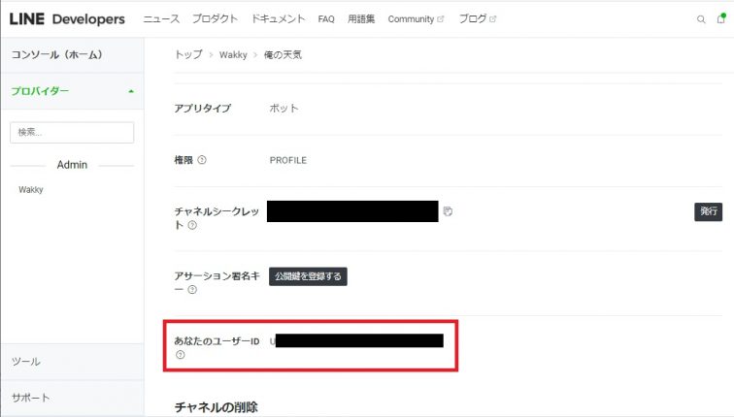Open the ニュース menu item

pyautogui.click(x=161, y=19)
